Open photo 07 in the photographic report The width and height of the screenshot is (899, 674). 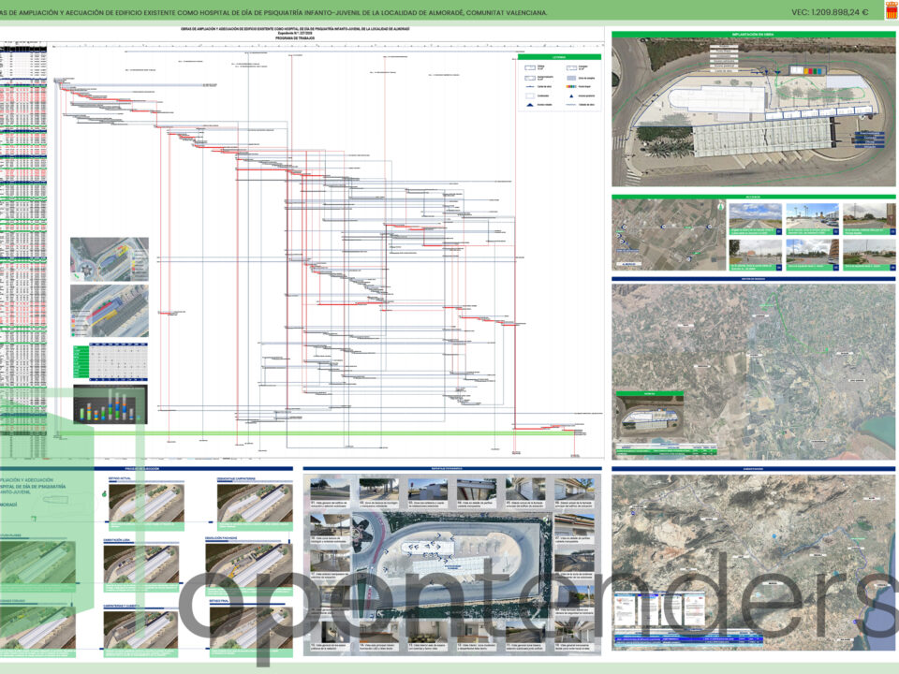[x=574, y=525]
